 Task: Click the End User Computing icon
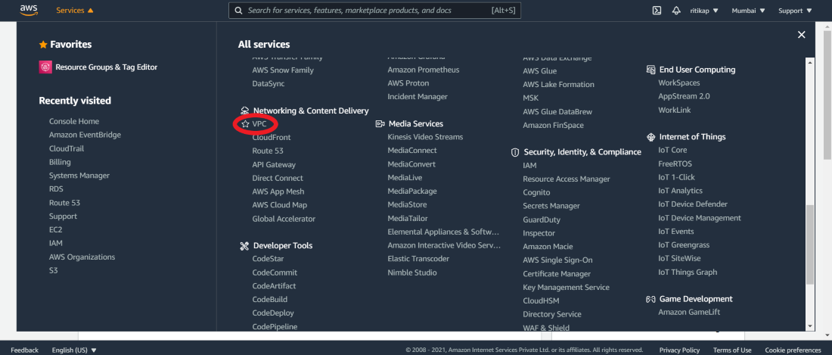pyautogui.click(x=650, y=70)
